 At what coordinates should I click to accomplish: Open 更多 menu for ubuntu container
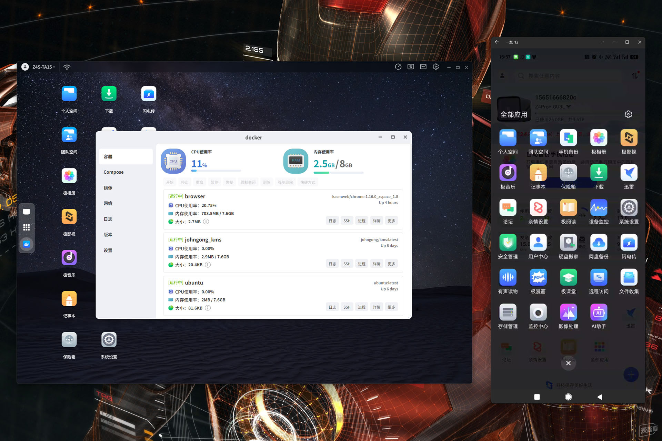coord(391,307)
